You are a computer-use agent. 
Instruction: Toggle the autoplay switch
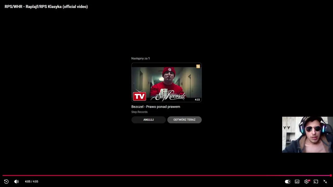288,182
